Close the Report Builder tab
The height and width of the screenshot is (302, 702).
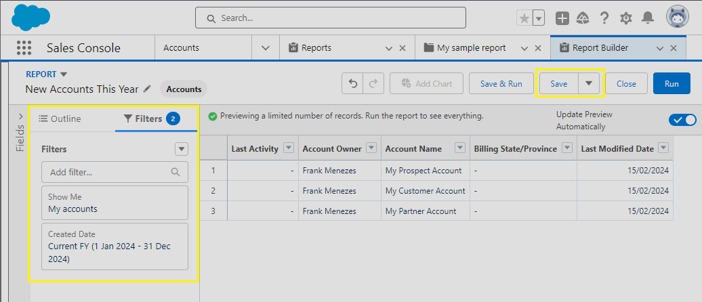[674, 48]
